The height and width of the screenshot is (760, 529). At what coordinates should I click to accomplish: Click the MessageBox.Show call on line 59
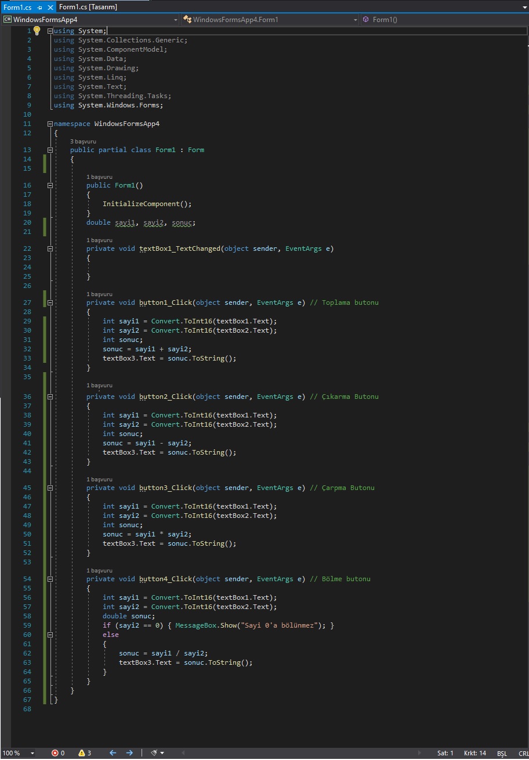tap(251, 625)
